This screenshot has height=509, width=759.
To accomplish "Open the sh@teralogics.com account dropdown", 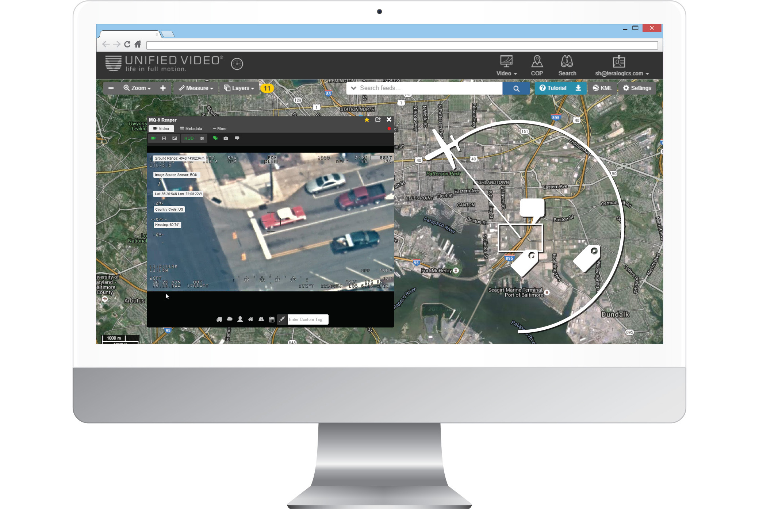I will (x=621, y=66).
